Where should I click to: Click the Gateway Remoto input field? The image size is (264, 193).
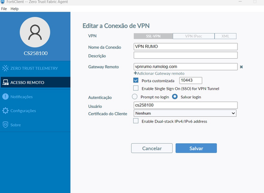pos(185,67)
